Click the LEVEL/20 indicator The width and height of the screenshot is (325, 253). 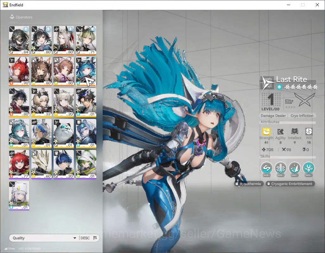pos(270,109)
